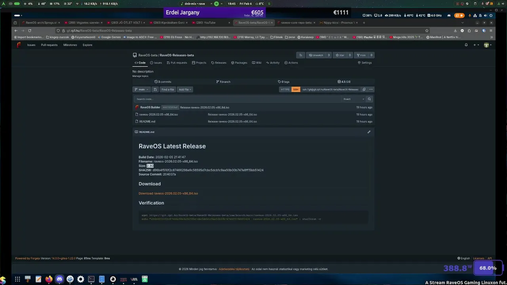The width and height of the screenshot is (507, 285).
Task: Open the Add file dropdown
Action: coord(185,89)
